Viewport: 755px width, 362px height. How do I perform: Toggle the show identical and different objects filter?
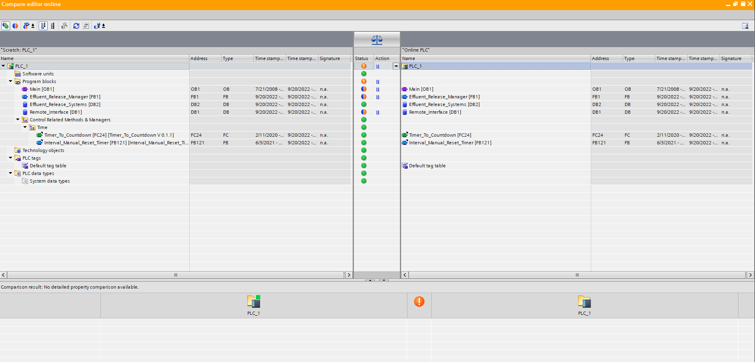[6, 26]
